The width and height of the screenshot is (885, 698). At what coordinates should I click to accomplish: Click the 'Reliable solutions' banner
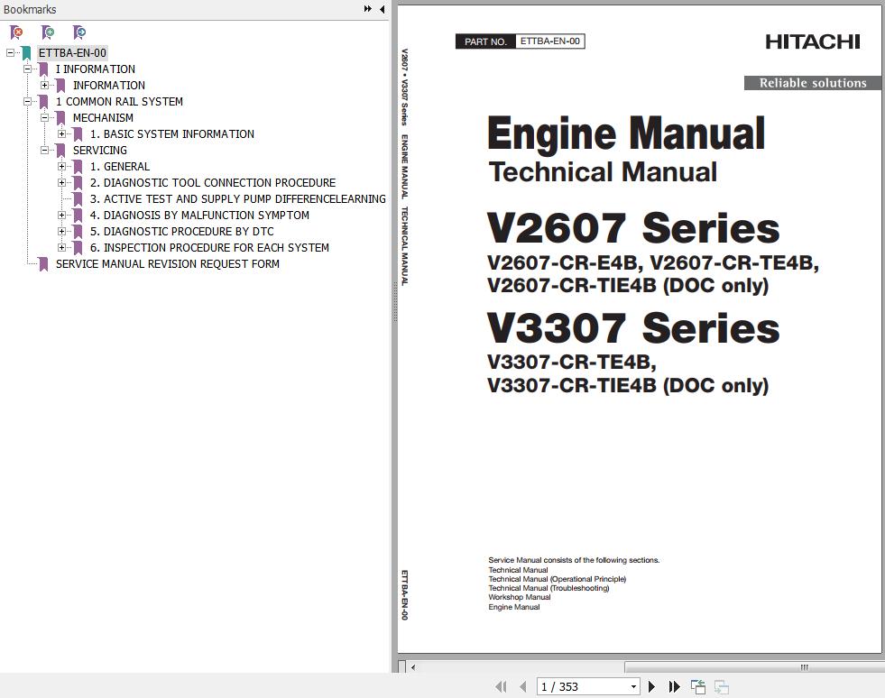click(813, 83)
